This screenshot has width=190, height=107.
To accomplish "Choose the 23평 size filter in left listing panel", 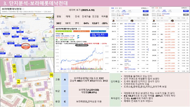I will point(118,11).
